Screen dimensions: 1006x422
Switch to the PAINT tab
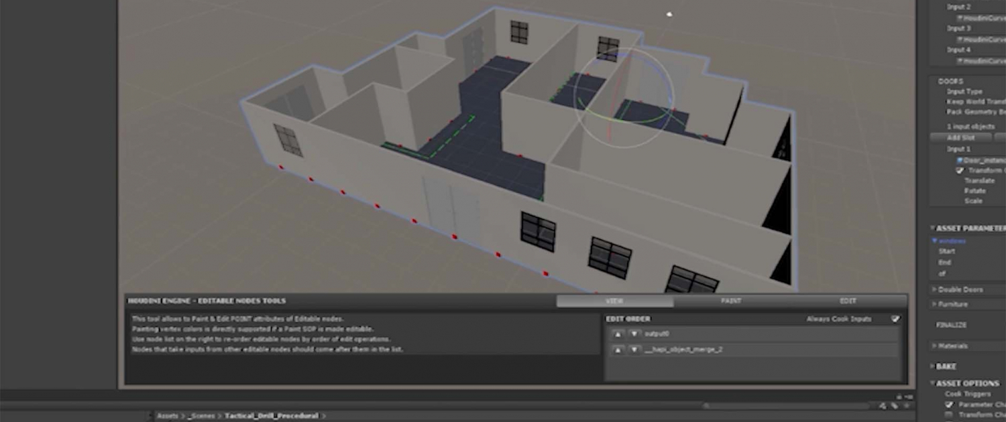[731, 301]
